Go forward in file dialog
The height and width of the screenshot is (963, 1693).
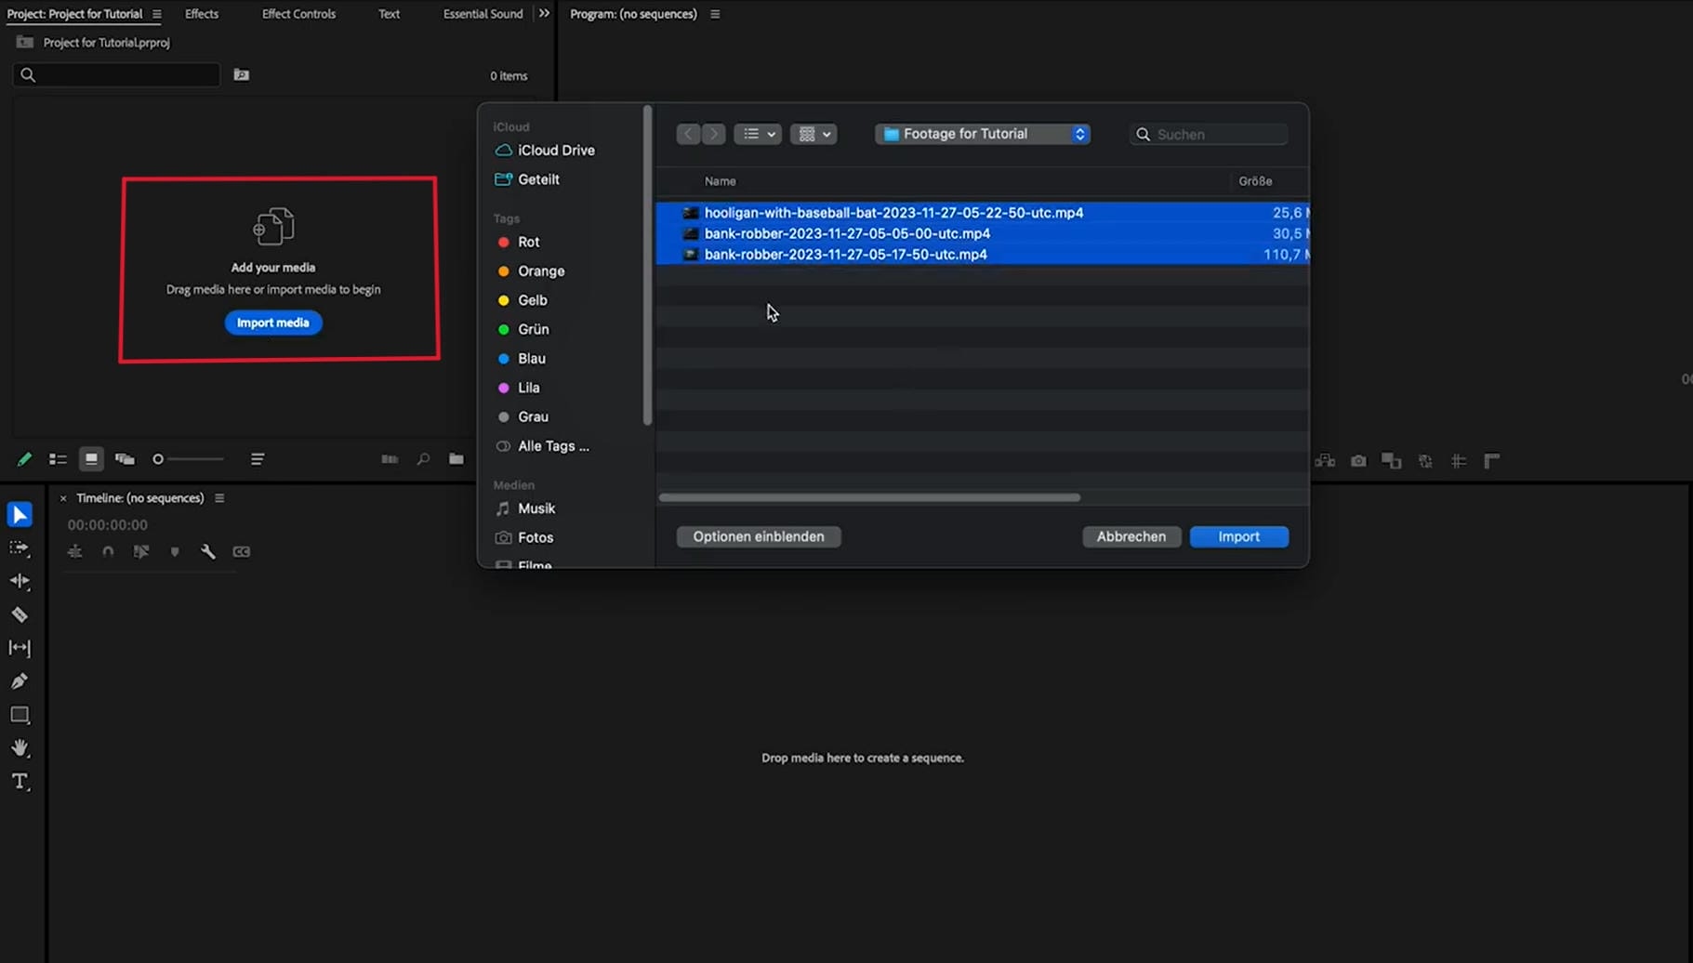(714, 134)
